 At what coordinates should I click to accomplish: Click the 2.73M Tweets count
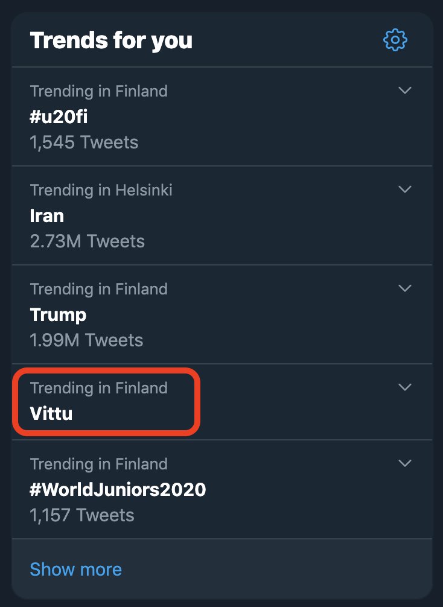[x=87, y=241]
